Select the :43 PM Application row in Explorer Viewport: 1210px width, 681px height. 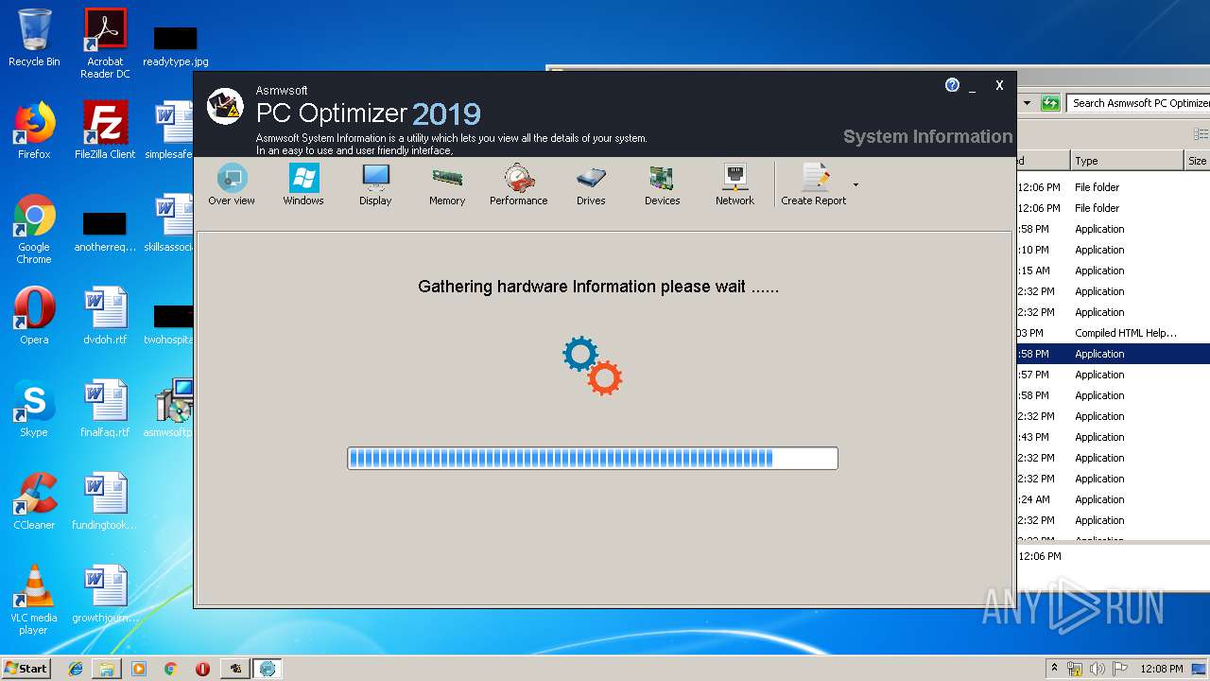(1114, 437)
